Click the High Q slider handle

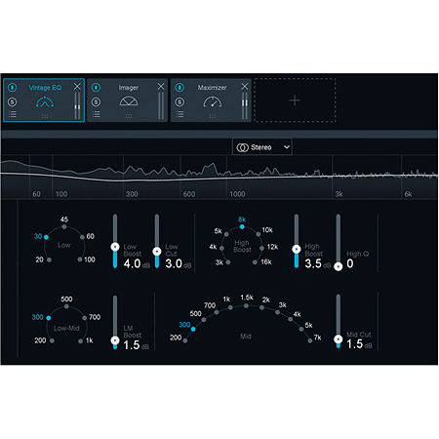tap(339, 266)
